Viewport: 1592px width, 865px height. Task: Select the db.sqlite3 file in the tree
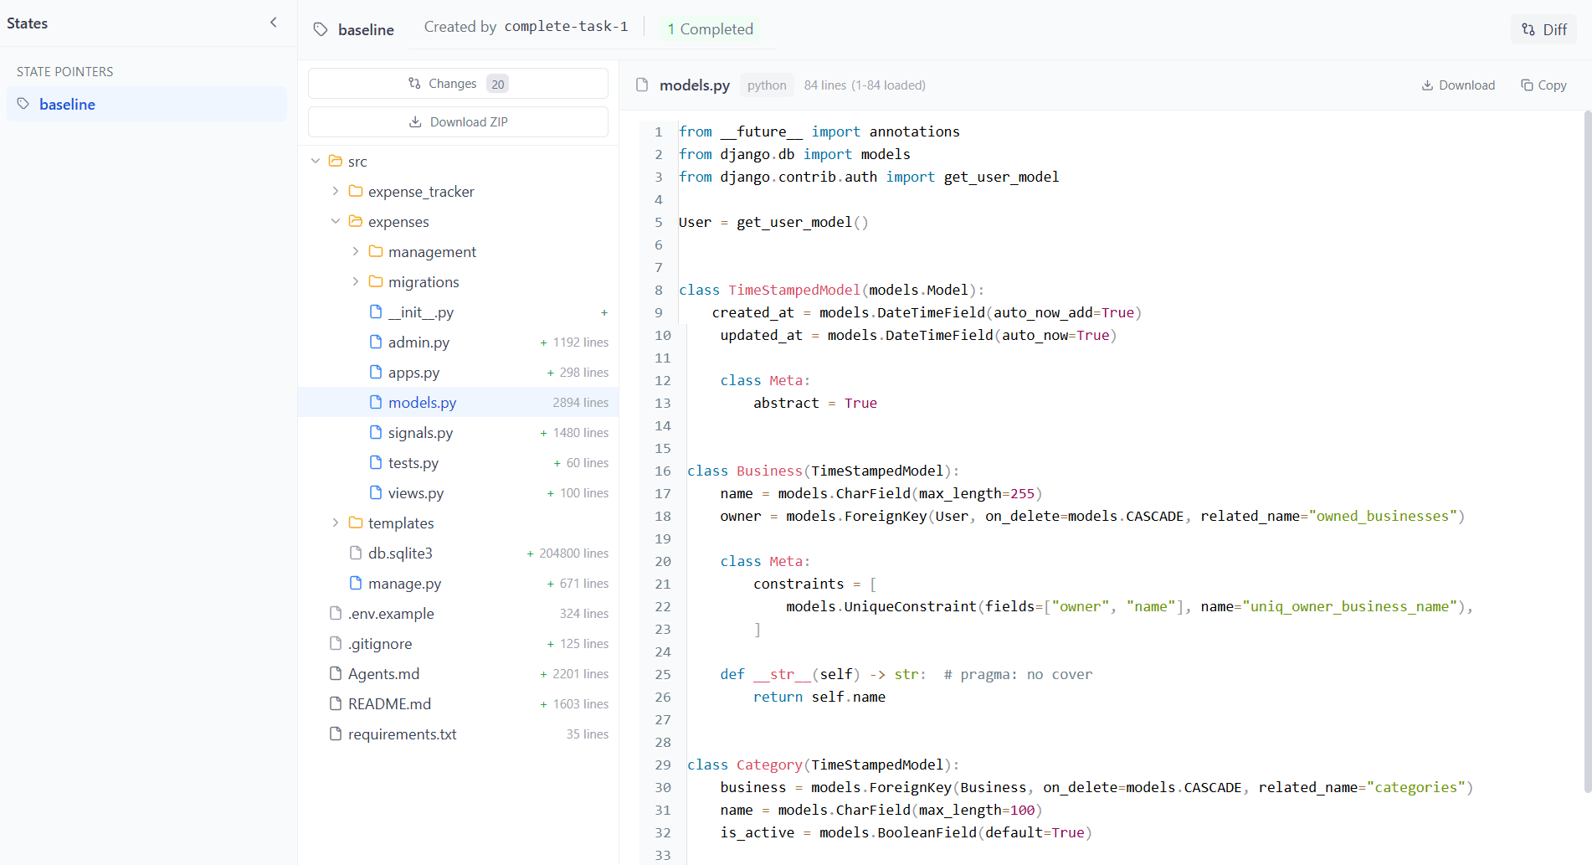coord(400,553)
